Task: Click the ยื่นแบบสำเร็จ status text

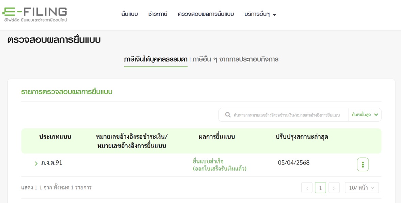Action: coord(208,161)
